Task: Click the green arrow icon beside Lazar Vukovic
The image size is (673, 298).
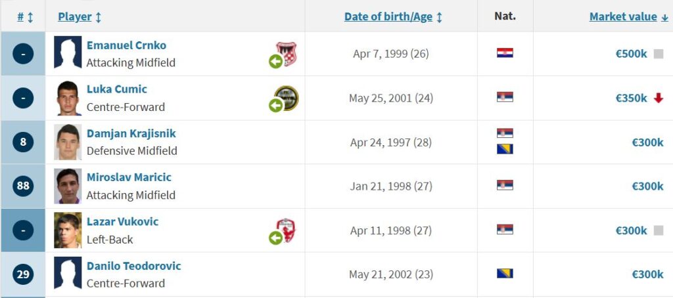Action: pos(275,238)
